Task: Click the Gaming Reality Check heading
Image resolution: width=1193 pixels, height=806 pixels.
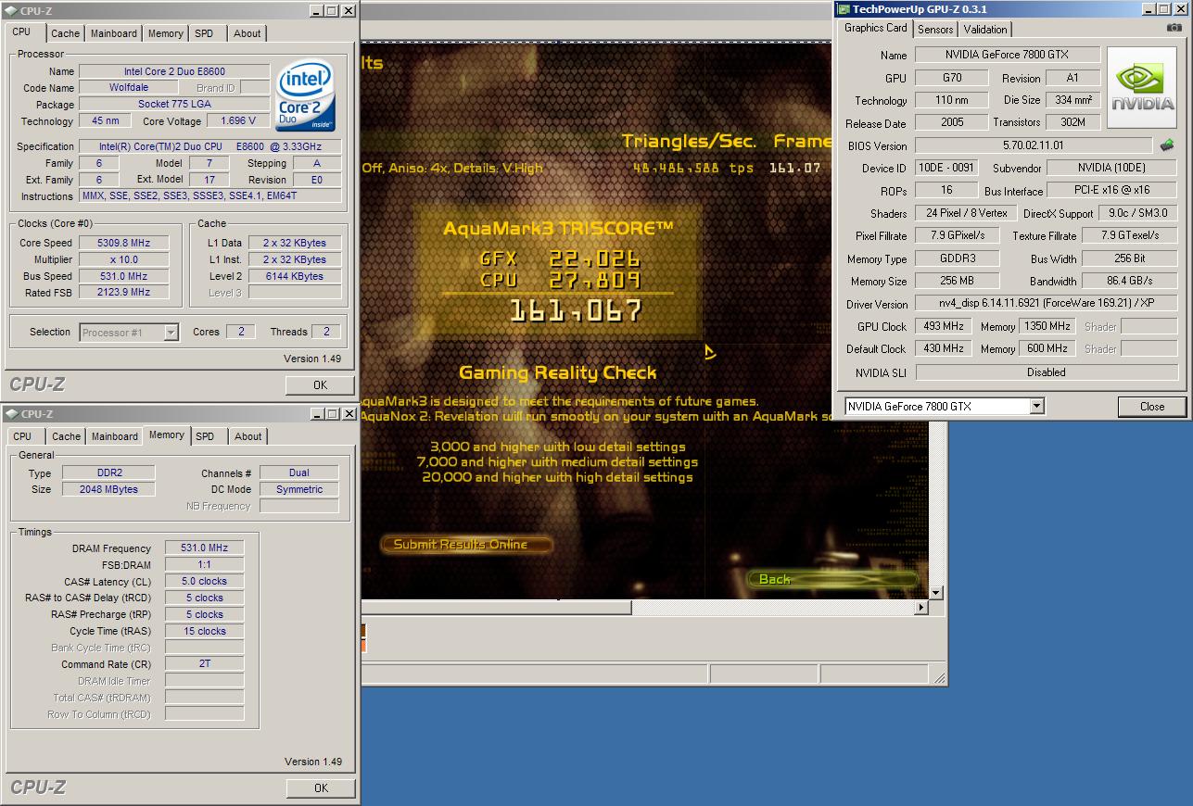Action: (557, 373)
